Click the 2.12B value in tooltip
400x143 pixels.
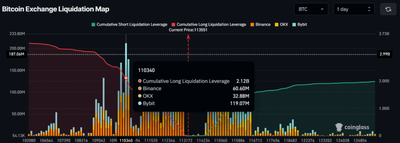tap(242, 81)
